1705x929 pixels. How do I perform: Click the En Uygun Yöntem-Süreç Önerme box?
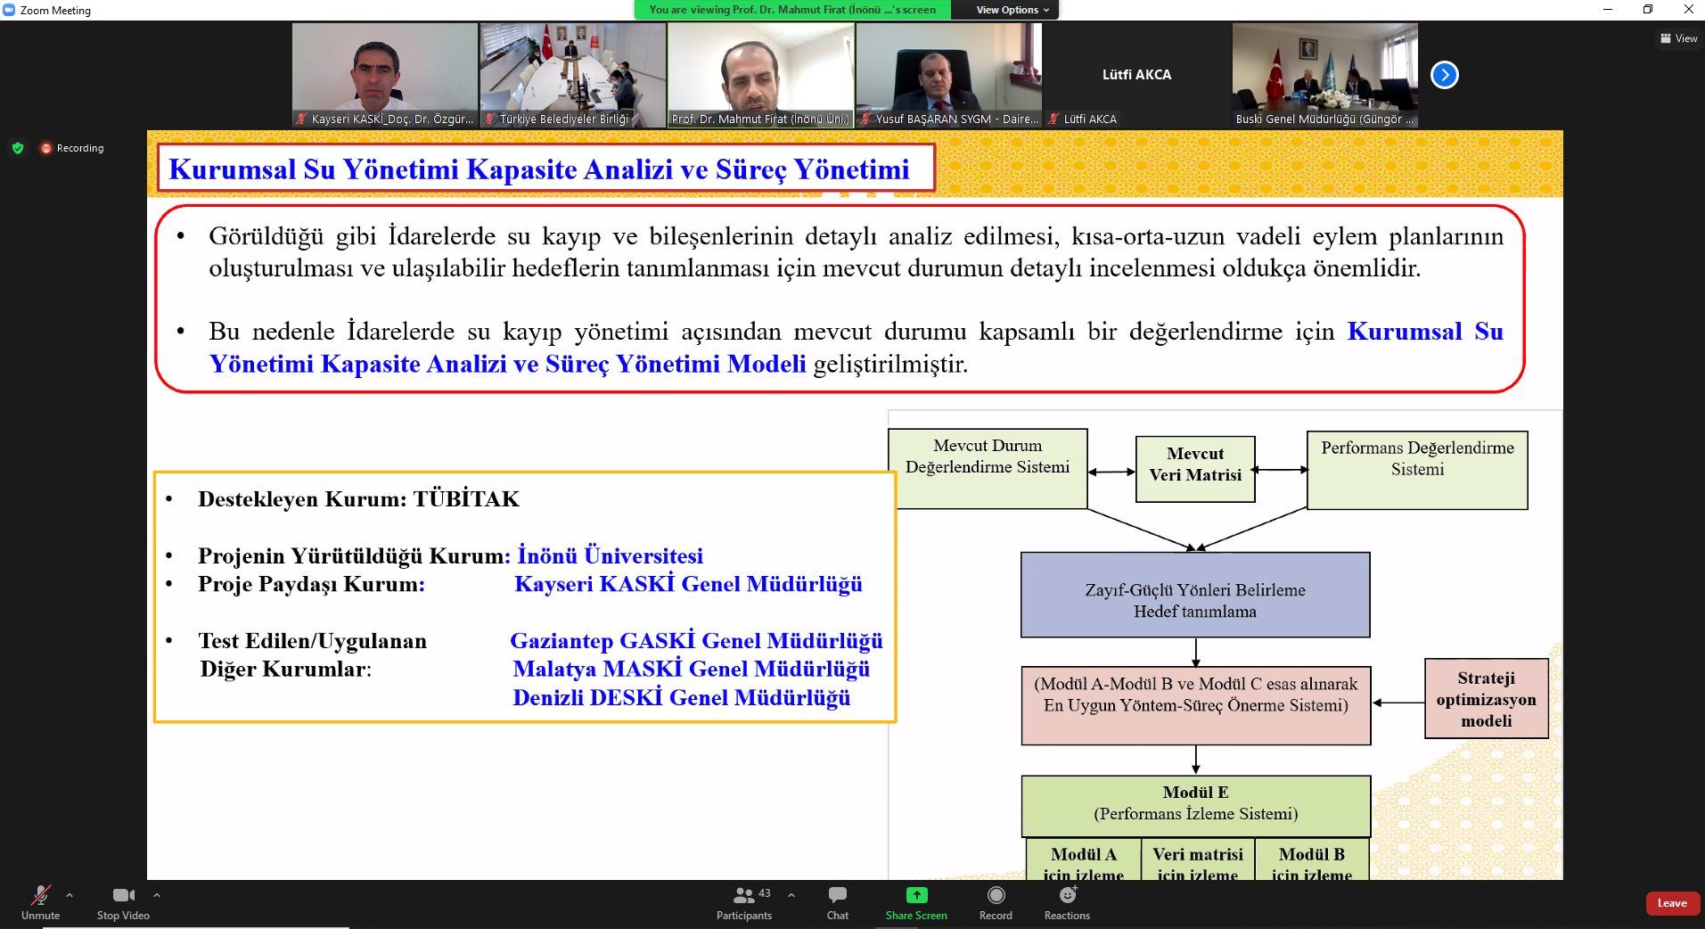(x=1195, y=705)
